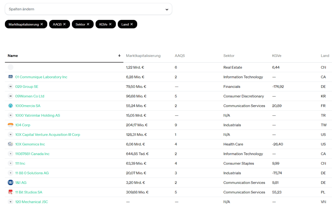Click the 11 Bit Studios SA logo

tap(10, 192)
